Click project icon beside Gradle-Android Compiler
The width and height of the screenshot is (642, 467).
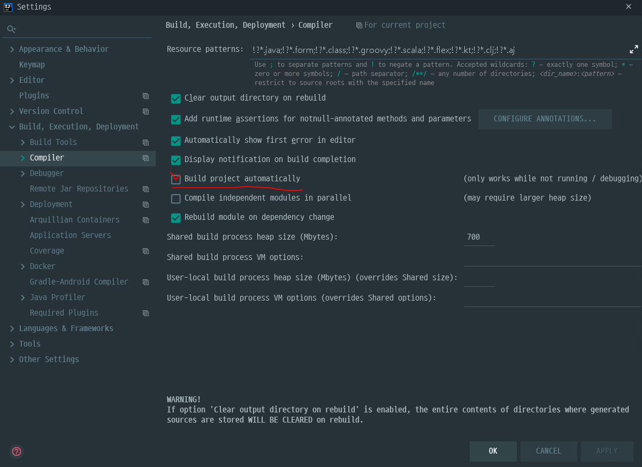click(146, 282)
